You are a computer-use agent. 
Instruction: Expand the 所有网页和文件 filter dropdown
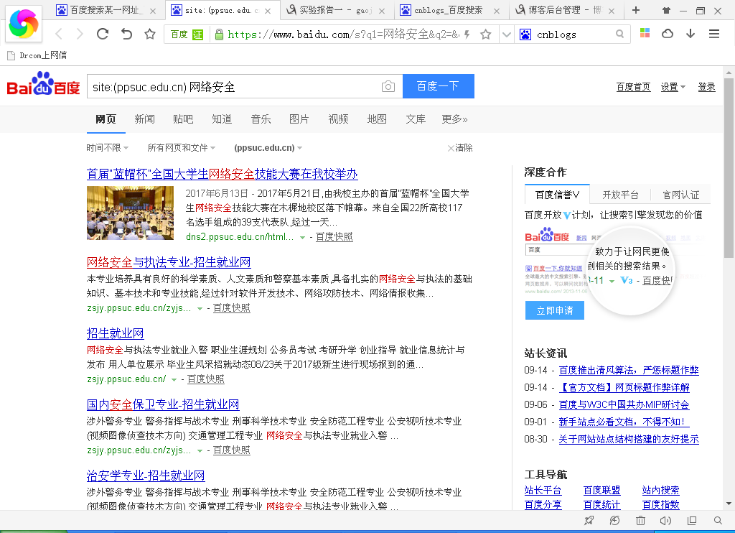182,148
